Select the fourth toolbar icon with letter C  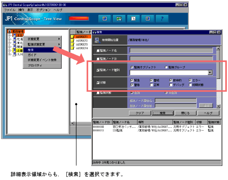coord(148,19)
